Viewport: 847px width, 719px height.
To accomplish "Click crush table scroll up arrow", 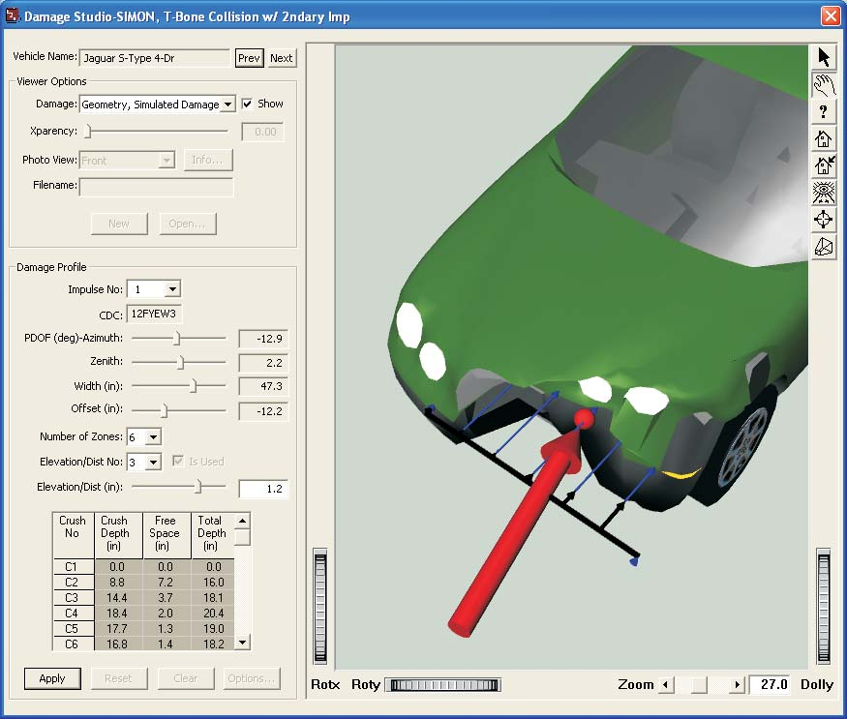I will point(243,521).
